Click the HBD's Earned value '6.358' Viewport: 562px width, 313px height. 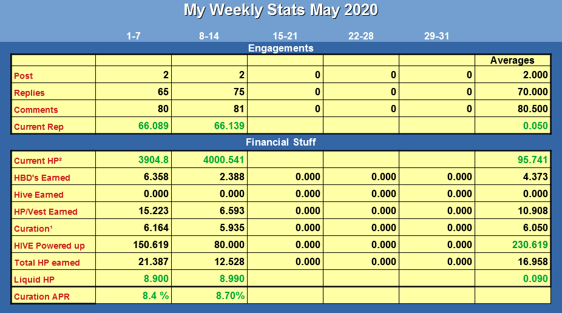(156, 177)
